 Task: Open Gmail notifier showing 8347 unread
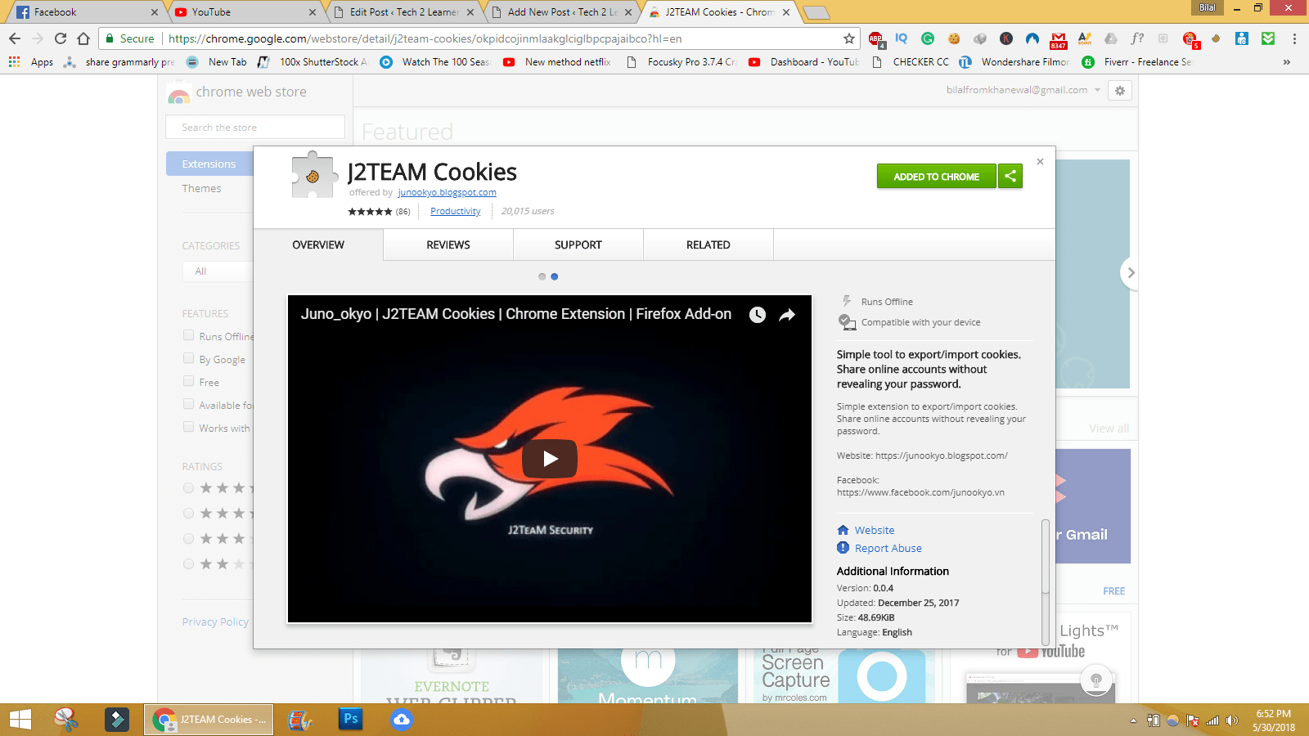(x=1059, y=38)
